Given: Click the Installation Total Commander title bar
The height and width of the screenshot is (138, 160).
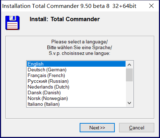Looking at the screenshot, I should 69,6.
